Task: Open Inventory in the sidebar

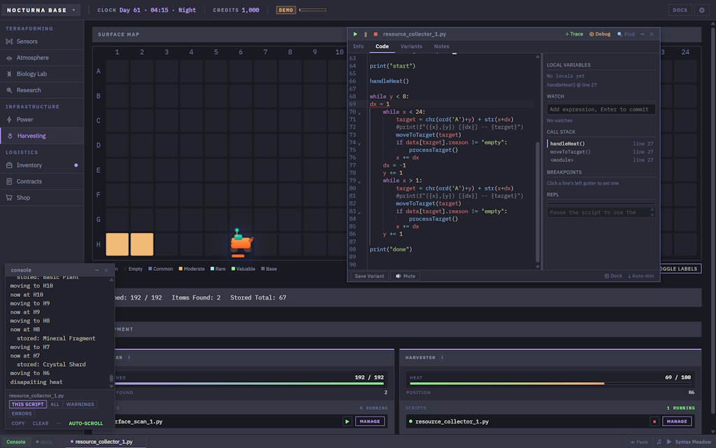Action: point(41,165)
